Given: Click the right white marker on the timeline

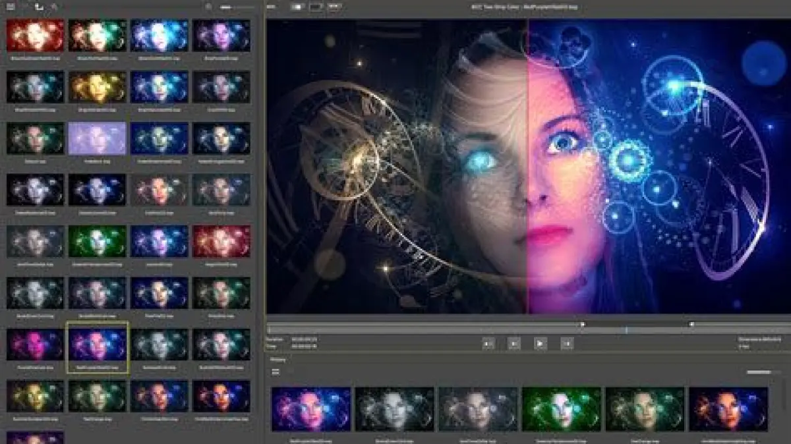Looking at the screenshot, I should point(691,324).
